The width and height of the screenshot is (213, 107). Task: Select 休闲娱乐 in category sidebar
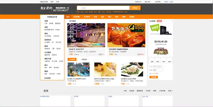(48, 39)
